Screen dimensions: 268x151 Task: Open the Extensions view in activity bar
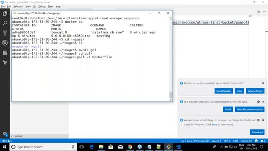click(x=5, y=53)
